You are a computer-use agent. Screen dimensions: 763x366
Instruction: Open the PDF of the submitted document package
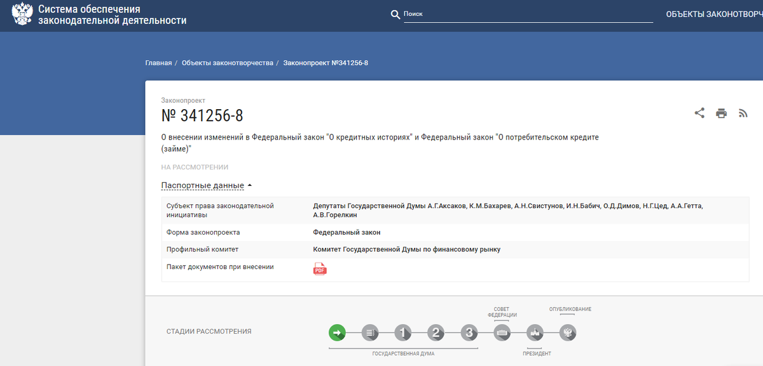(319, 268)
